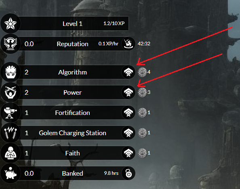This screenshot has width=240, height=189.
Task: Click the Power raised-arms icon
Action: [11, 92]
